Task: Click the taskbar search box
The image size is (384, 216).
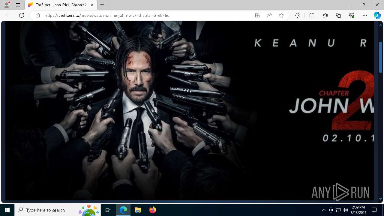Action: pos(58,210)
